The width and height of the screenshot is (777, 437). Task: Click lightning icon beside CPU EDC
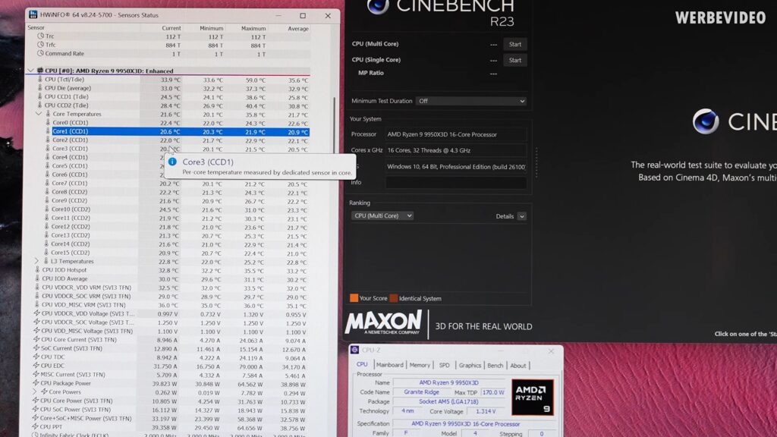[x=36, y=366]
